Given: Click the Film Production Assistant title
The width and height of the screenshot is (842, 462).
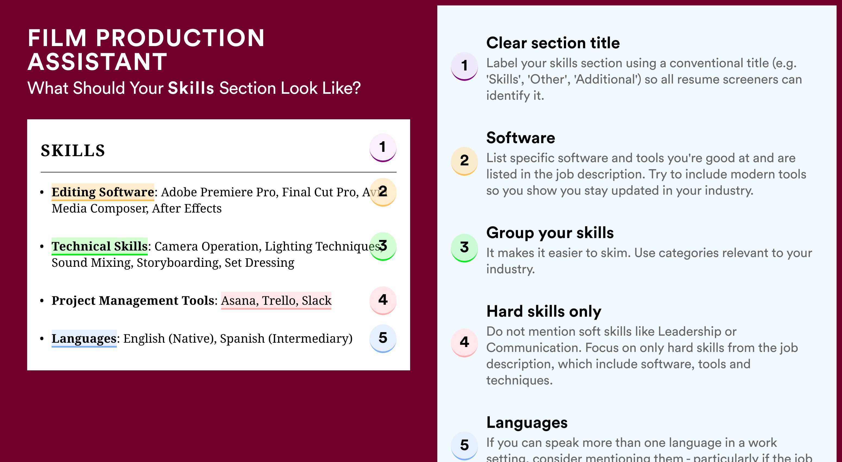Looking at the screenshot, I should [146, 50].
